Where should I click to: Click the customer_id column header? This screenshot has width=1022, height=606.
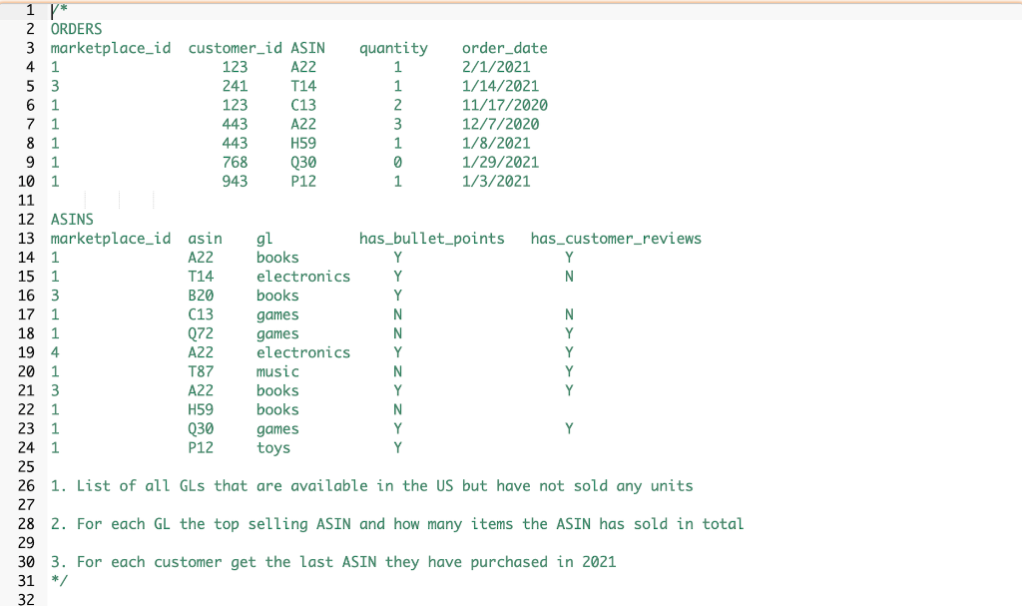click(x=235, y=48)
